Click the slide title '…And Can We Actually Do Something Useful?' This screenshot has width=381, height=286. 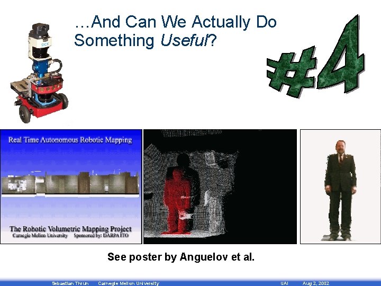click(176, 31)
